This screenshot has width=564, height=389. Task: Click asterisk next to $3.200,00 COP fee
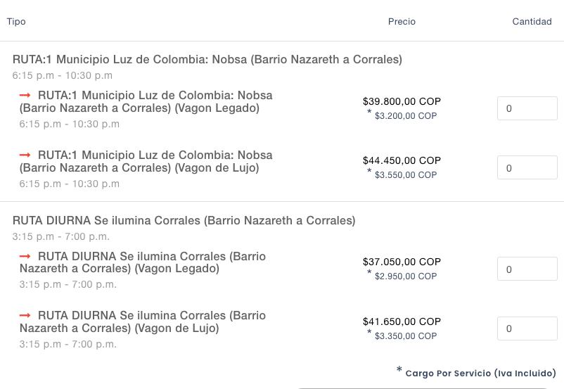pos(369,113)
